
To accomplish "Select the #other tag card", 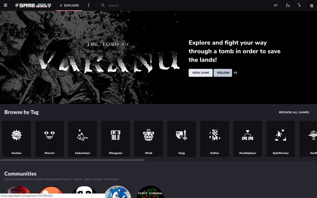I will (215, 139).
